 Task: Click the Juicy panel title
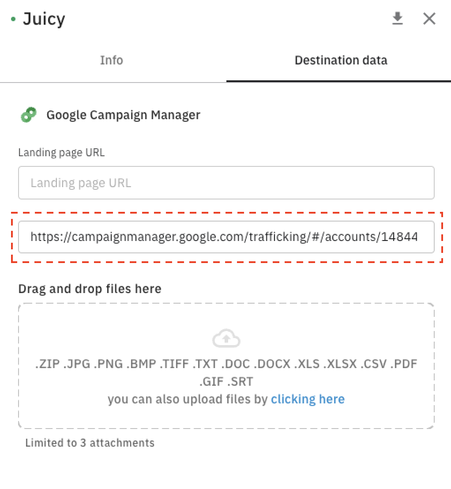44,19
